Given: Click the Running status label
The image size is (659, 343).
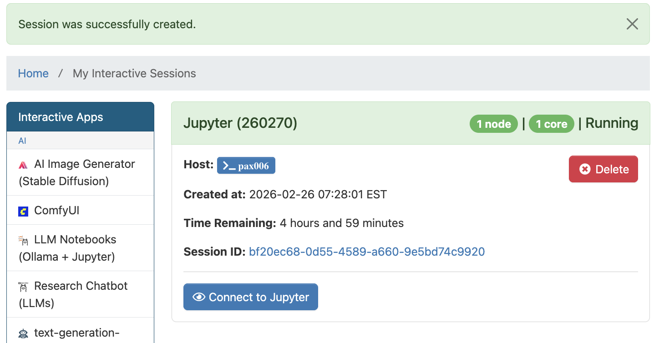Looking at the screenshot, I should click(612, 123).
